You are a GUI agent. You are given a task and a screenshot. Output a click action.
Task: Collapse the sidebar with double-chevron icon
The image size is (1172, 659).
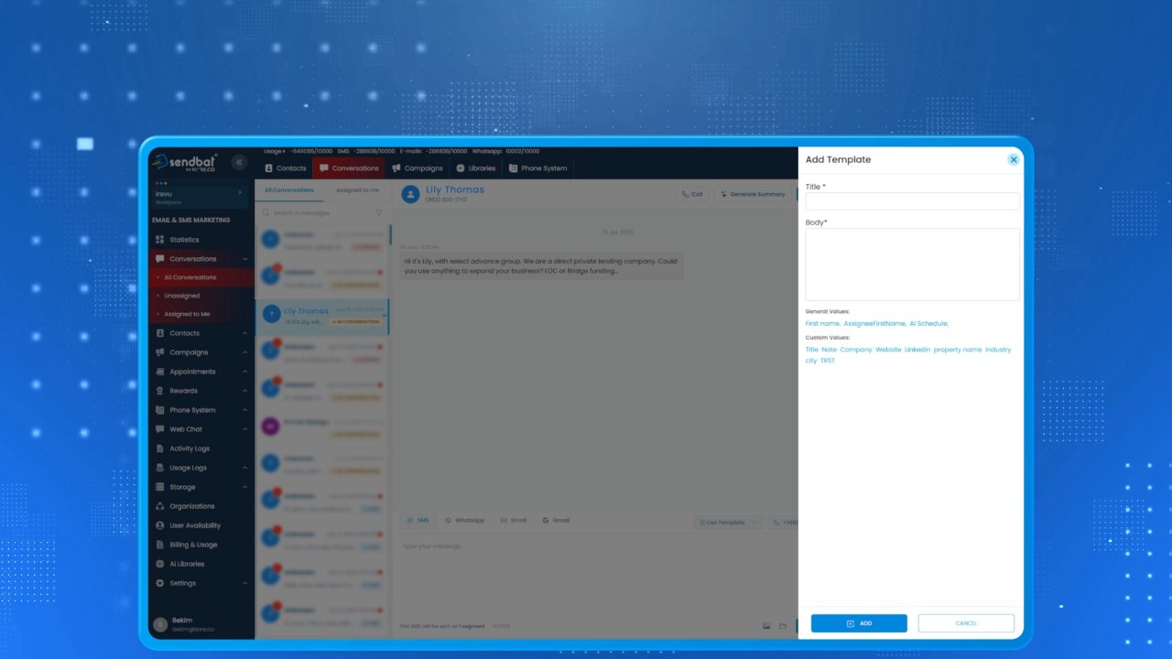(x=240, y=162)
